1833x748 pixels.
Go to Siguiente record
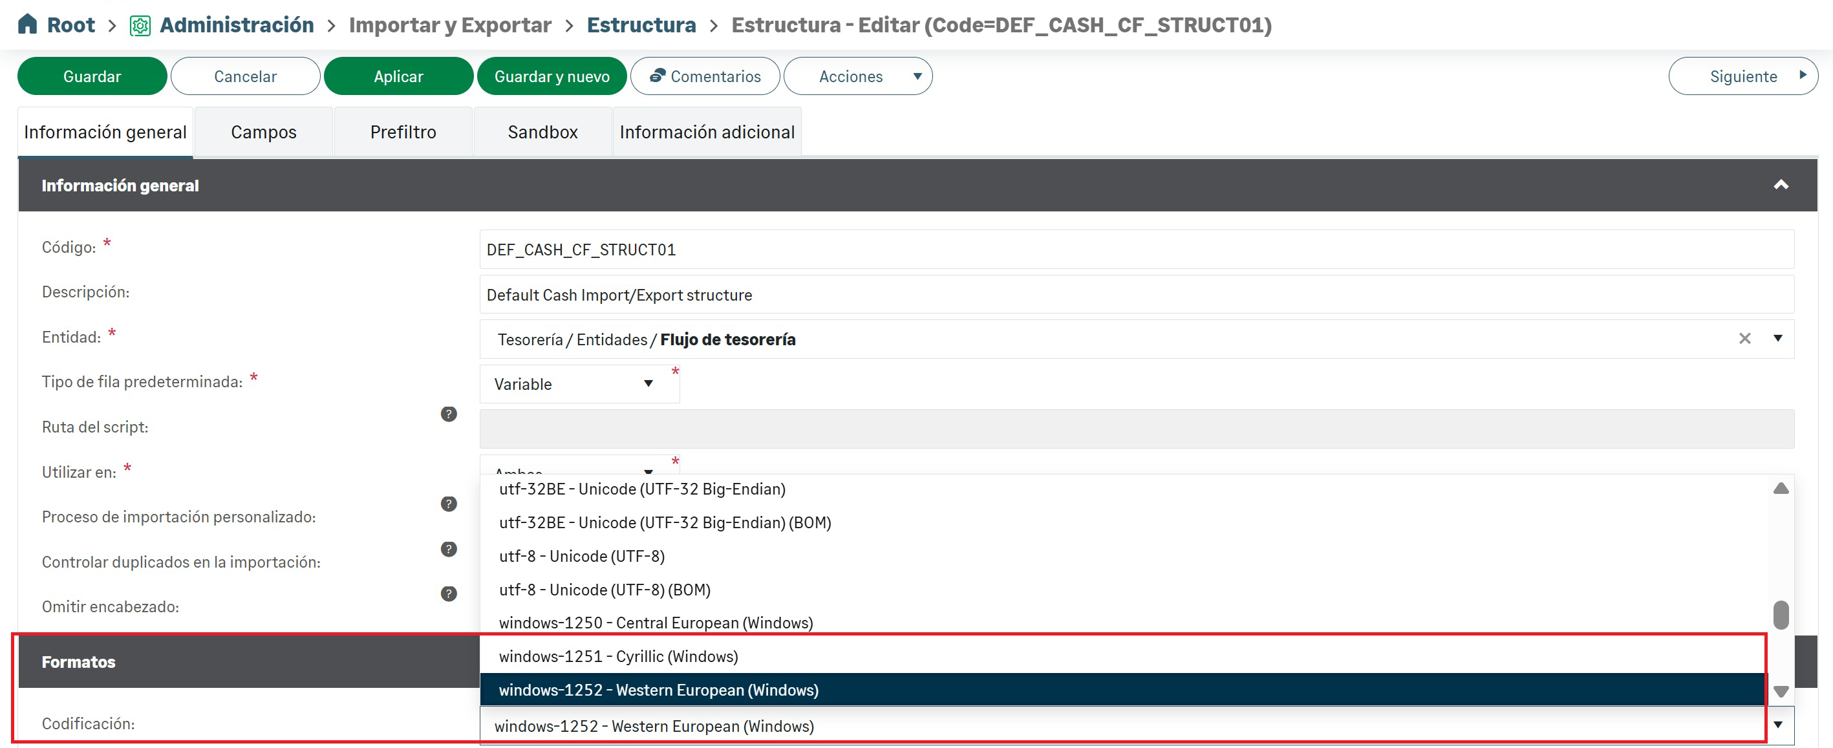click(1742, 76)
